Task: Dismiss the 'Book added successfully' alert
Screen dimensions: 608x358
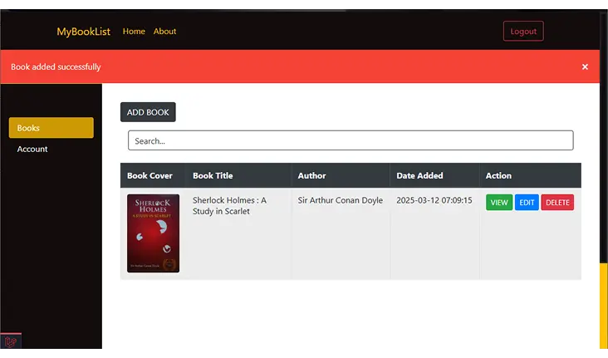Action: 585,66
